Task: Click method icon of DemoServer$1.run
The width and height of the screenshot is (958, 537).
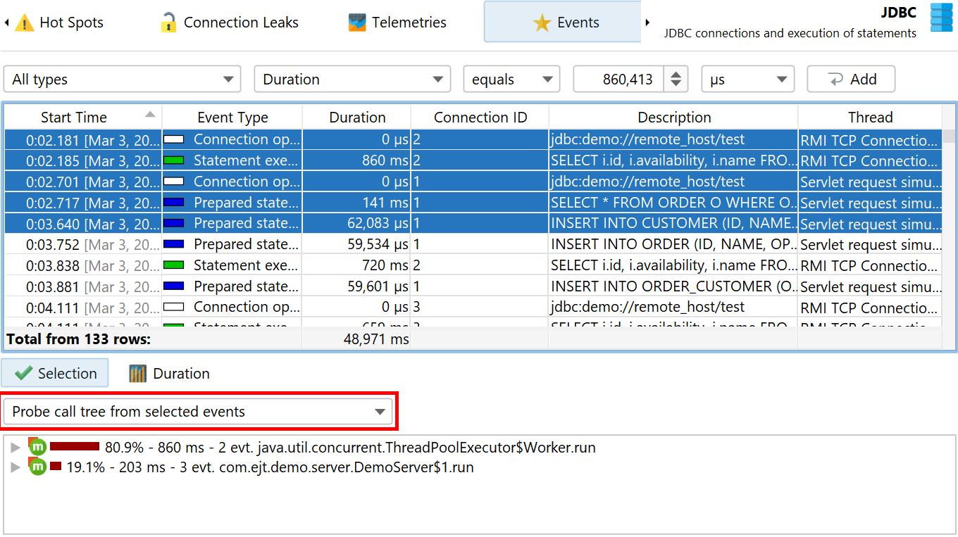Action: (37, 467)
